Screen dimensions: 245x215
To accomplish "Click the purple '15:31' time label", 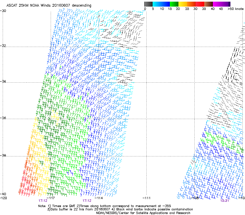I will coord(224,201).
